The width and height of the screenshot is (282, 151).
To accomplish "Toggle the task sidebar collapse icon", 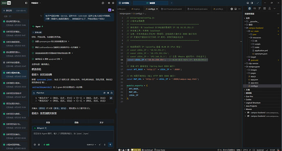I will point(26,3).
